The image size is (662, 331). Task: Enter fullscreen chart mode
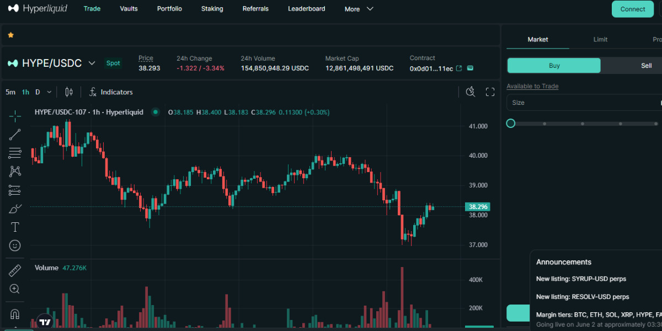click(490, 92)
